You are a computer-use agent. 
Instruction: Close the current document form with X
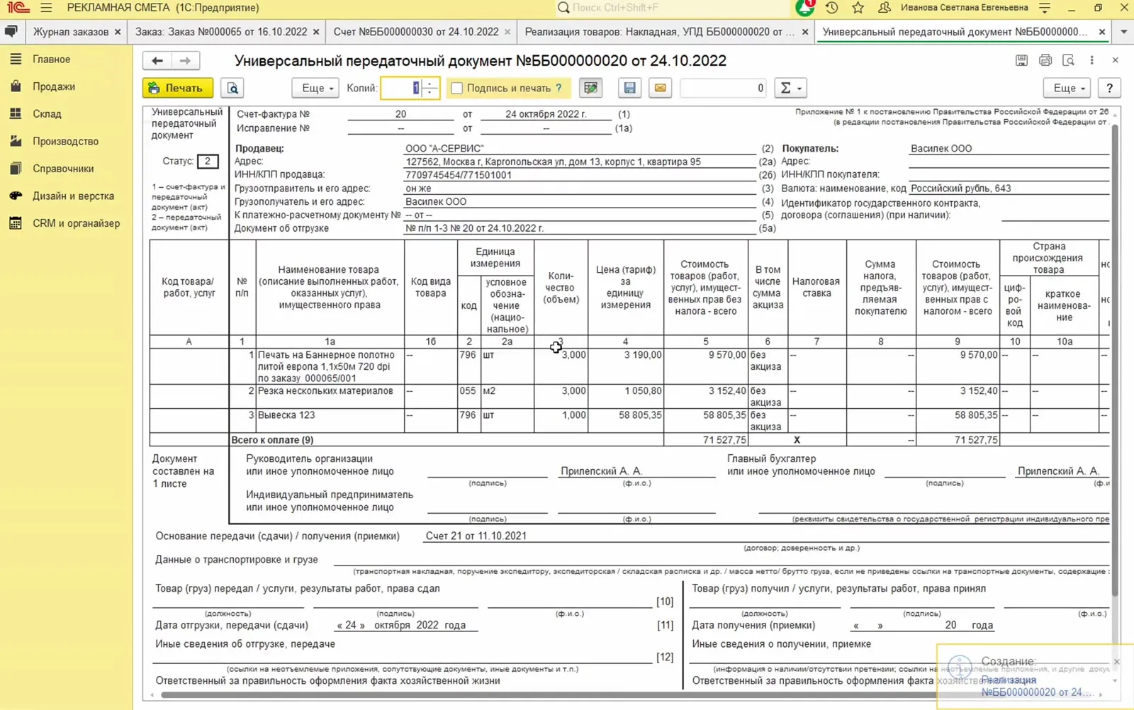tap(1115, 60)
